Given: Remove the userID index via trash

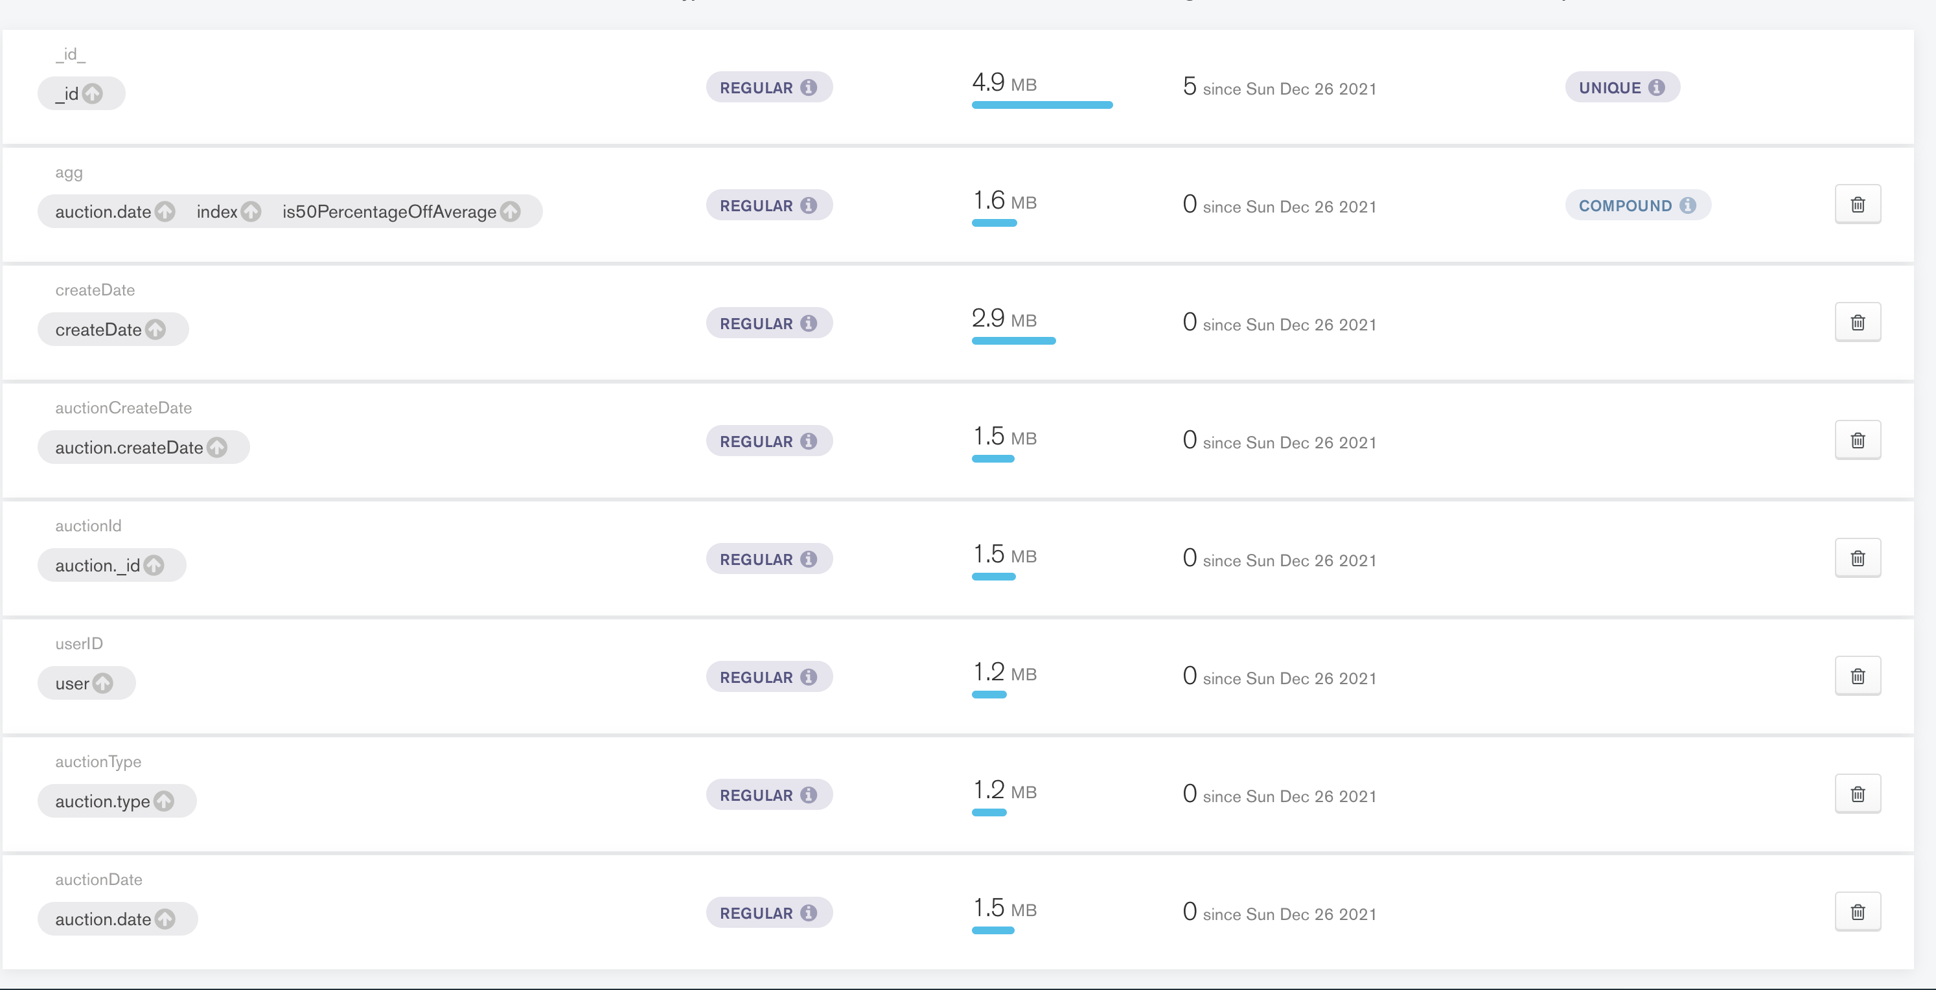Looking at the screenshot, I should point(1857,676).
